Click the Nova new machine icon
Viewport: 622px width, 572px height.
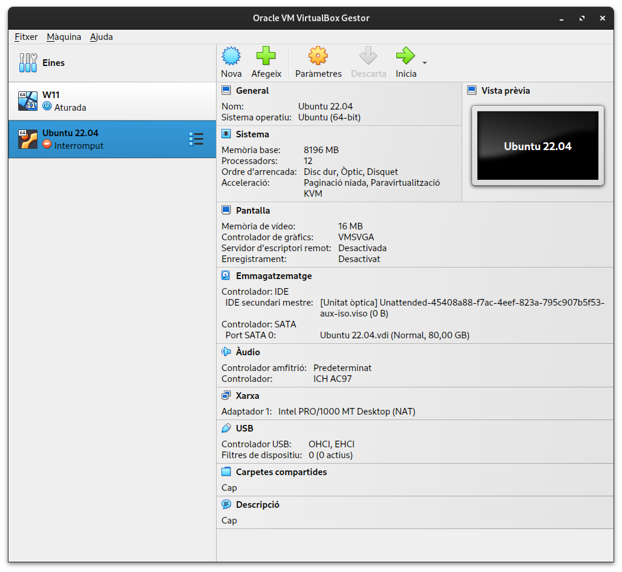(231, 56)
